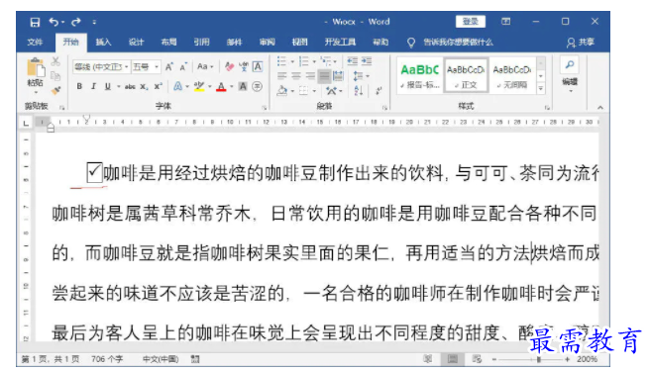Decrease paragraph indent
Screen dimensions: 650x372
click(353, 61)
